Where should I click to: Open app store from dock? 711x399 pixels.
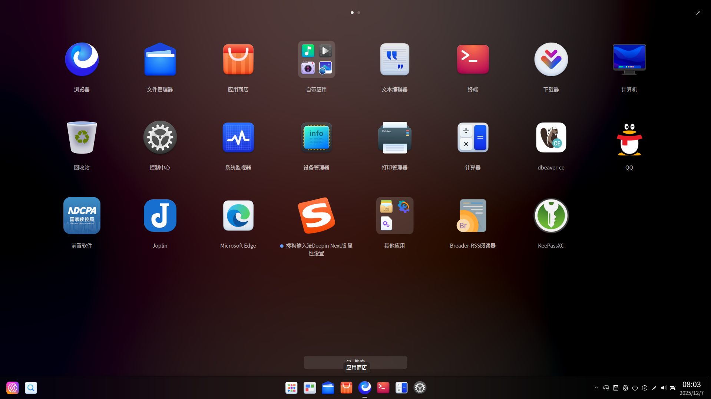[346, 388]
